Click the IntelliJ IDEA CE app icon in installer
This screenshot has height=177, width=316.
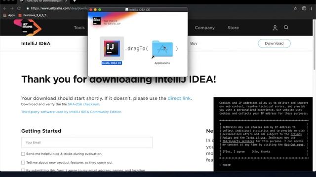[112, 48]
